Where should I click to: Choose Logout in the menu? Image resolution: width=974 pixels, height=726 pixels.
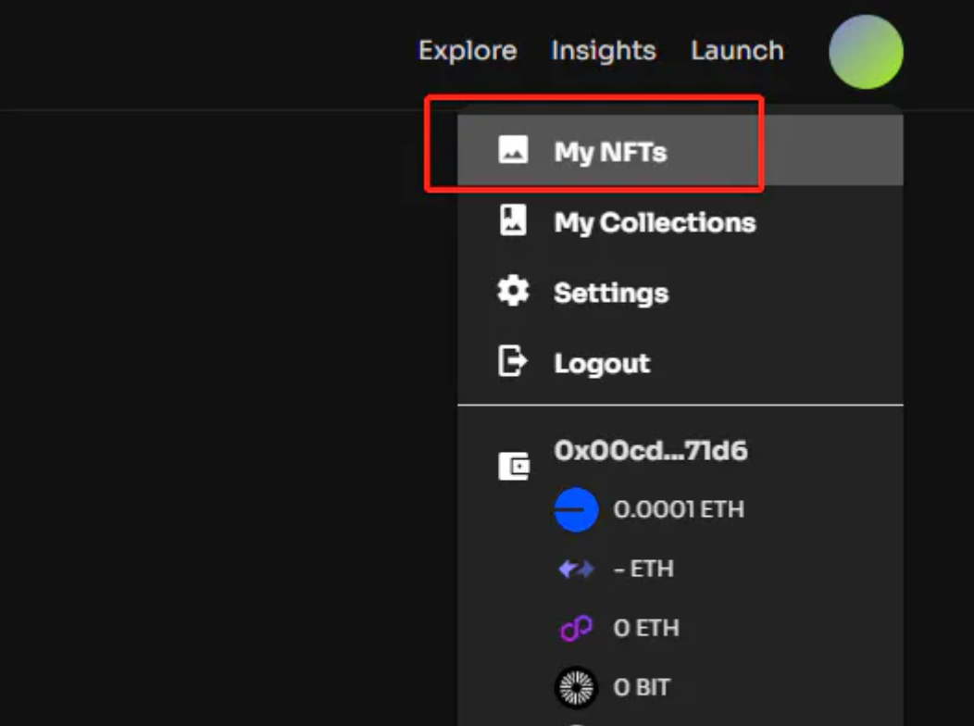click(681, 363)
